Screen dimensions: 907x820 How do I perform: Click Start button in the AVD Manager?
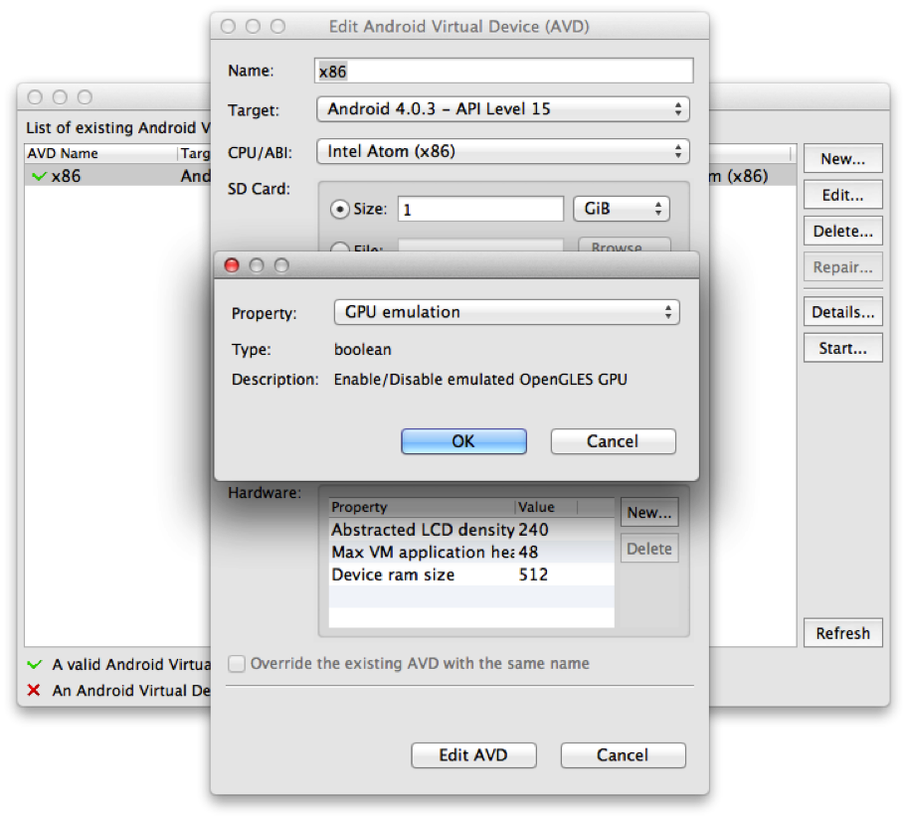coord(842,348)
